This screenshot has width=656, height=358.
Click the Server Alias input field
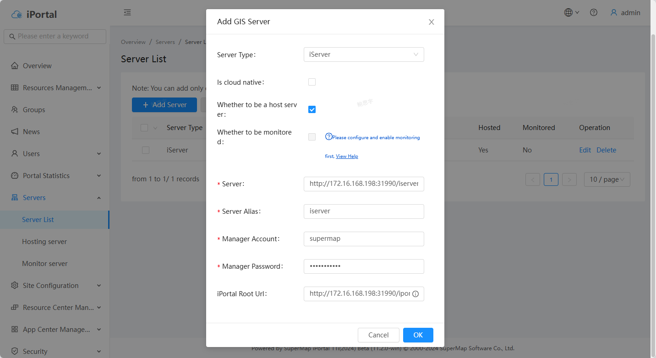pos(364,212)
